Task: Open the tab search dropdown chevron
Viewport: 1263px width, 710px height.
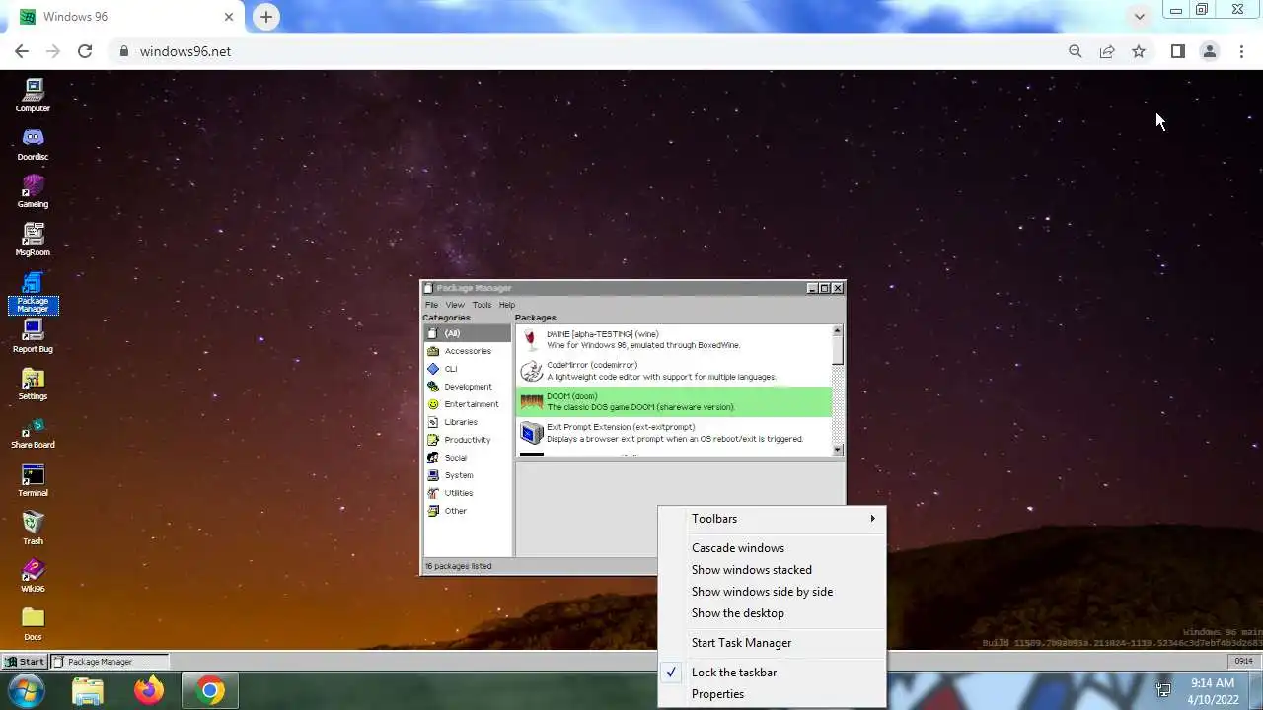Action: tap(1140, 16)
